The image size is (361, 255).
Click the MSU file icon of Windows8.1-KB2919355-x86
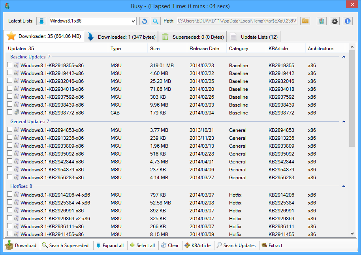tap(16, 65)
